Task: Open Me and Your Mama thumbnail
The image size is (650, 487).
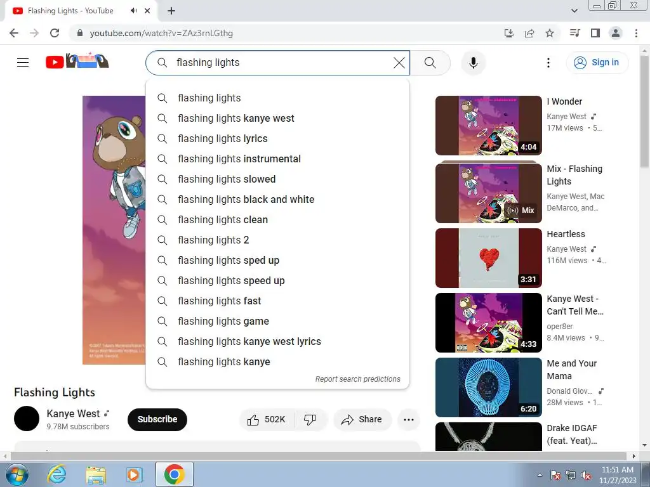Action: (x=488, y=387)
